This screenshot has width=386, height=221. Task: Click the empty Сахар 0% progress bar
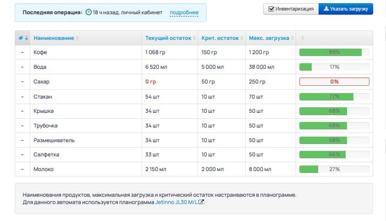(334, 82)
